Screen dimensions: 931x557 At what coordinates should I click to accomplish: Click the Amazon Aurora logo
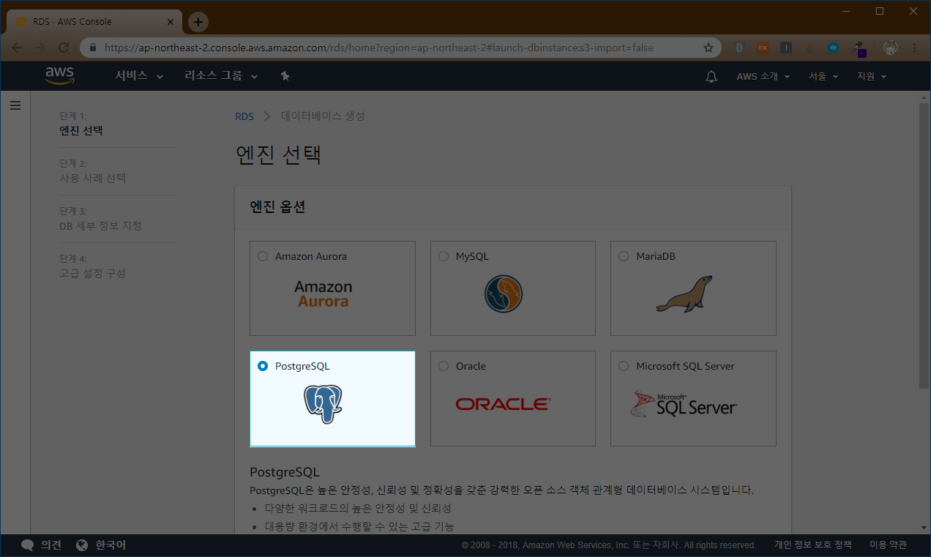324,294
